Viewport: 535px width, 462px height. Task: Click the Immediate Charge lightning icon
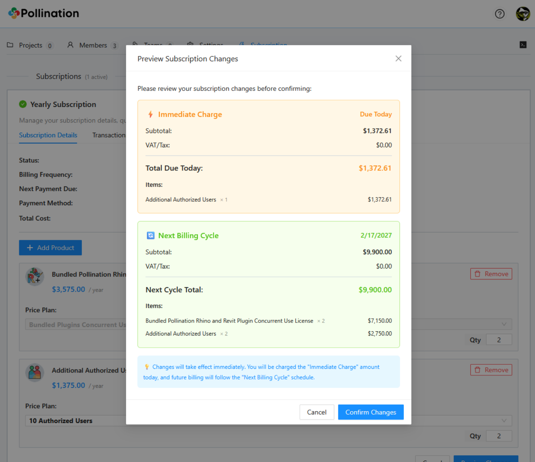(x=150, y=114)
